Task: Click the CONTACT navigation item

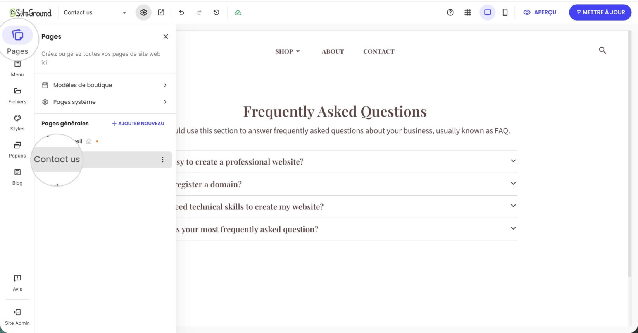Action: [x=379, y=51]
